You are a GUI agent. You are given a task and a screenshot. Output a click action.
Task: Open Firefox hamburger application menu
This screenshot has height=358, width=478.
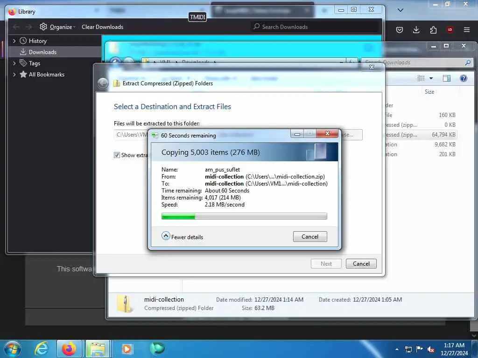click(x=466, y=30)
